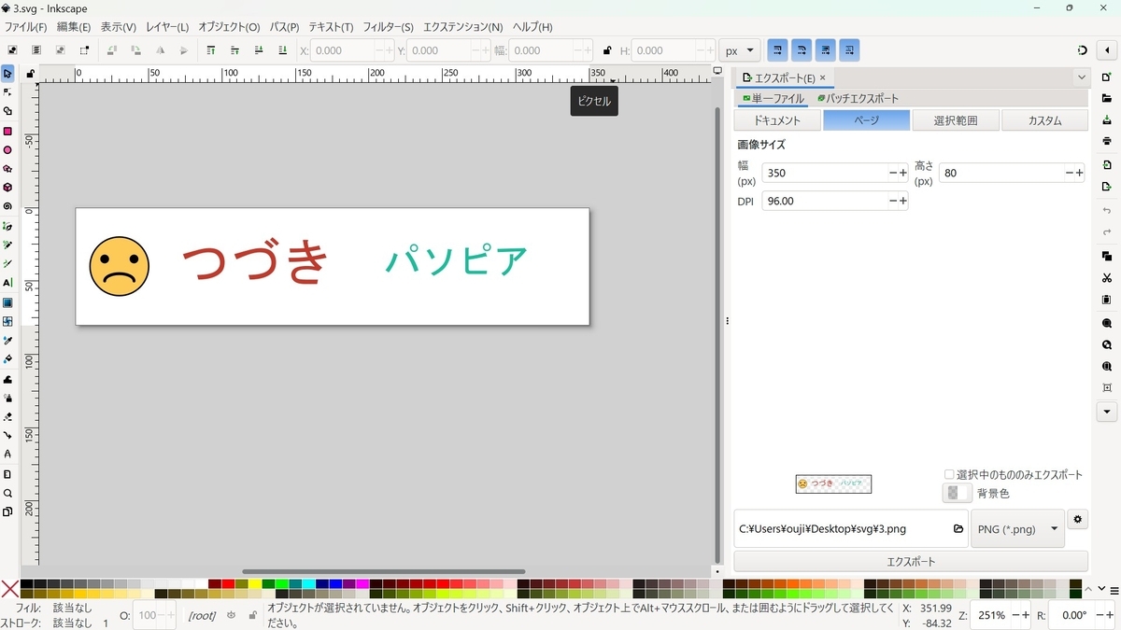Select the Paint bucket tool

[7, 359]
